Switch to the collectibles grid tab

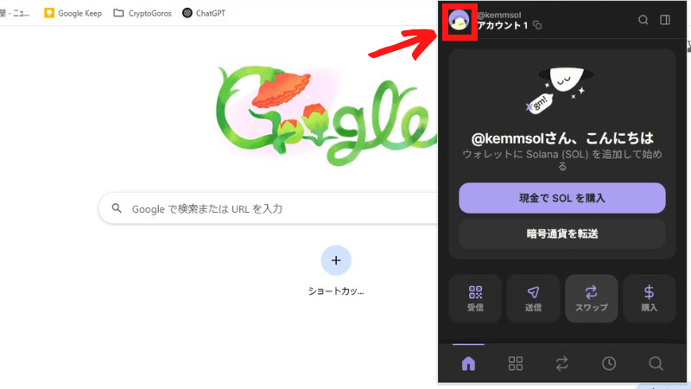click(x=515, y=363)
